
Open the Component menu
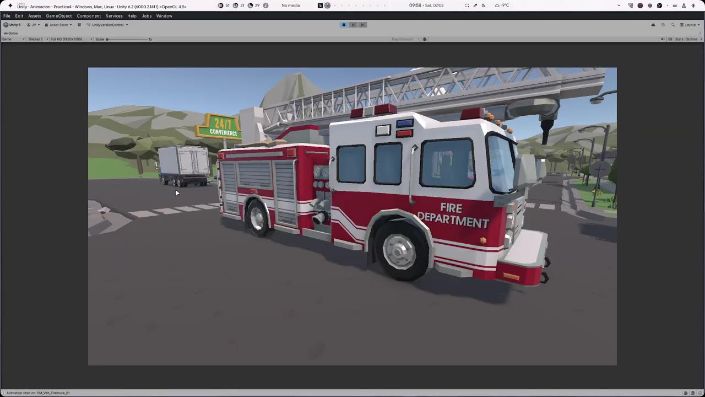coord(89,16)
